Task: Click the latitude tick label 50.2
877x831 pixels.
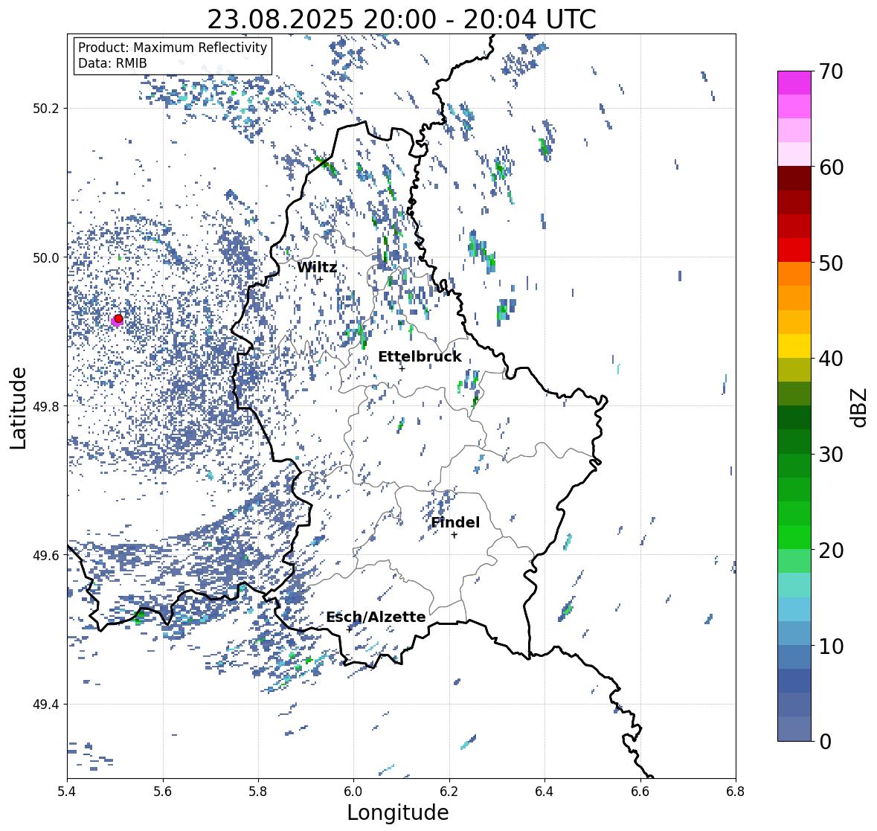Action: pyautogui.click(x=46, y=109)
